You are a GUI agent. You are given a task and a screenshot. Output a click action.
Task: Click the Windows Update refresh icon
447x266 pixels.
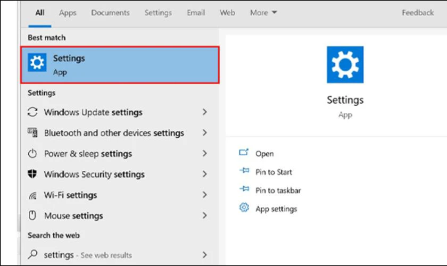(32, 112)
